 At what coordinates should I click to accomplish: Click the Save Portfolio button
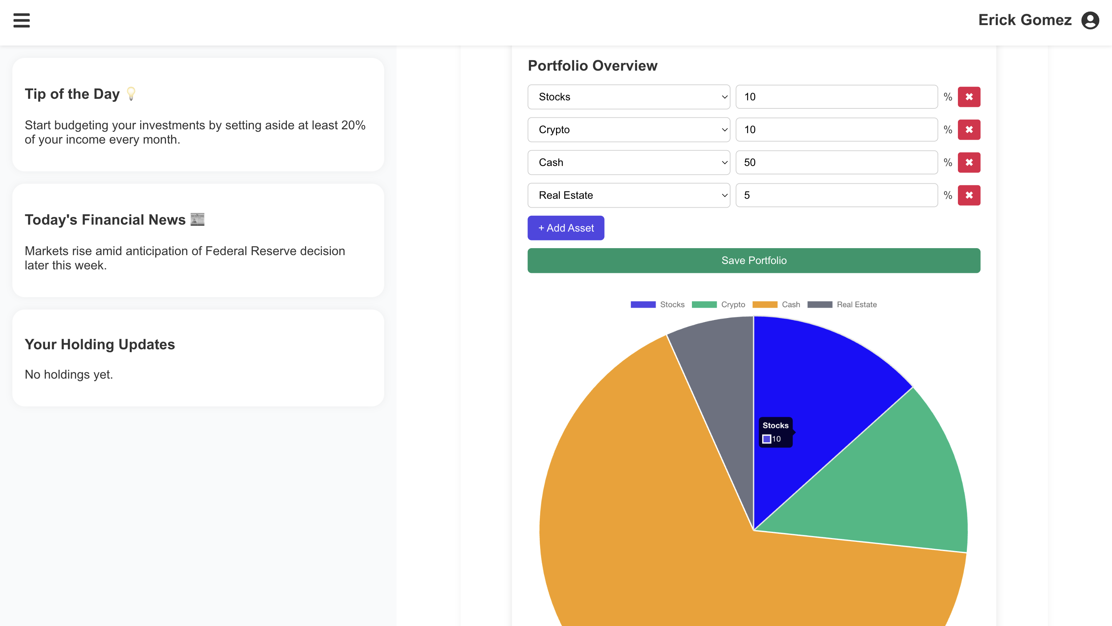coord(754,260)
